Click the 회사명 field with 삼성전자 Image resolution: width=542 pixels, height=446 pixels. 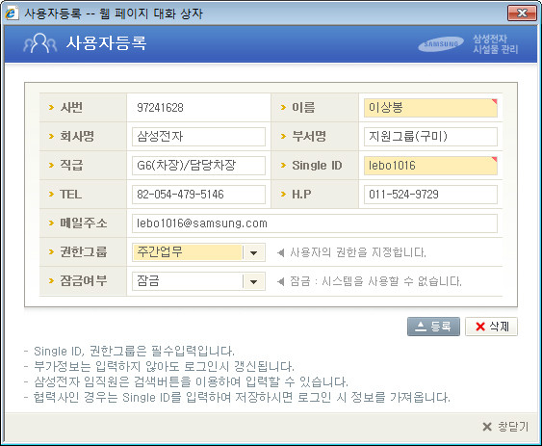click(x=198, y=137)
